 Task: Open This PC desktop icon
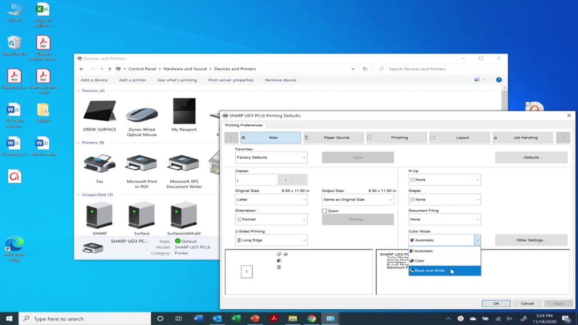coord(14,13)
